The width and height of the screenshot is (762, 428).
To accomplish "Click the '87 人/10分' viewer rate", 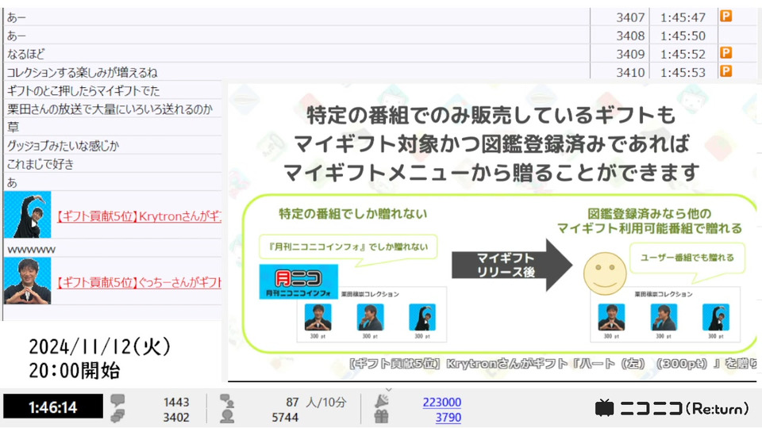I will point(316,402).
